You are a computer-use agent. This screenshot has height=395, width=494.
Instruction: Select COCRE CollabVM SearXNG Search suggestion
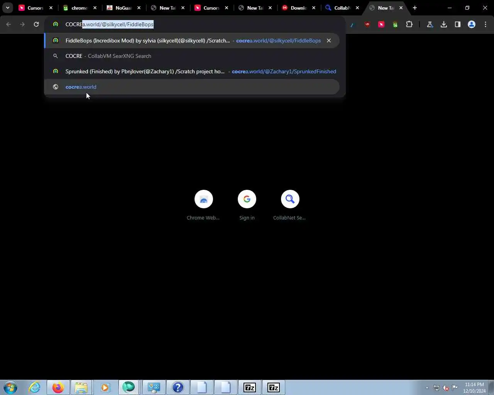[x=192, y=56]
